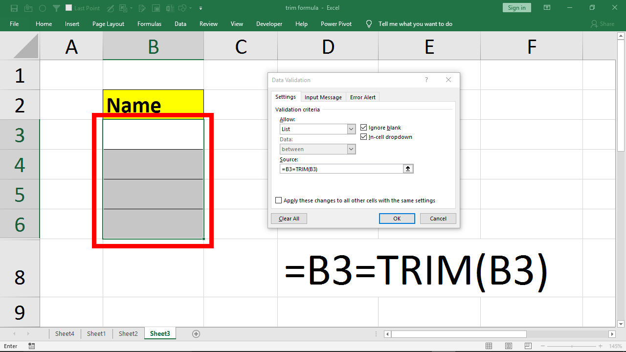The image size is (626, 352).
Task: Open the Data dropdown showing between
Action: [x=351, y=149]
